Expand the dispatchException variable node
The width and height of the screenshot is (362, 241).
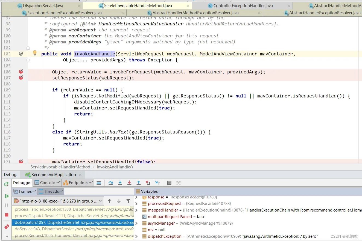pos(136,236)
